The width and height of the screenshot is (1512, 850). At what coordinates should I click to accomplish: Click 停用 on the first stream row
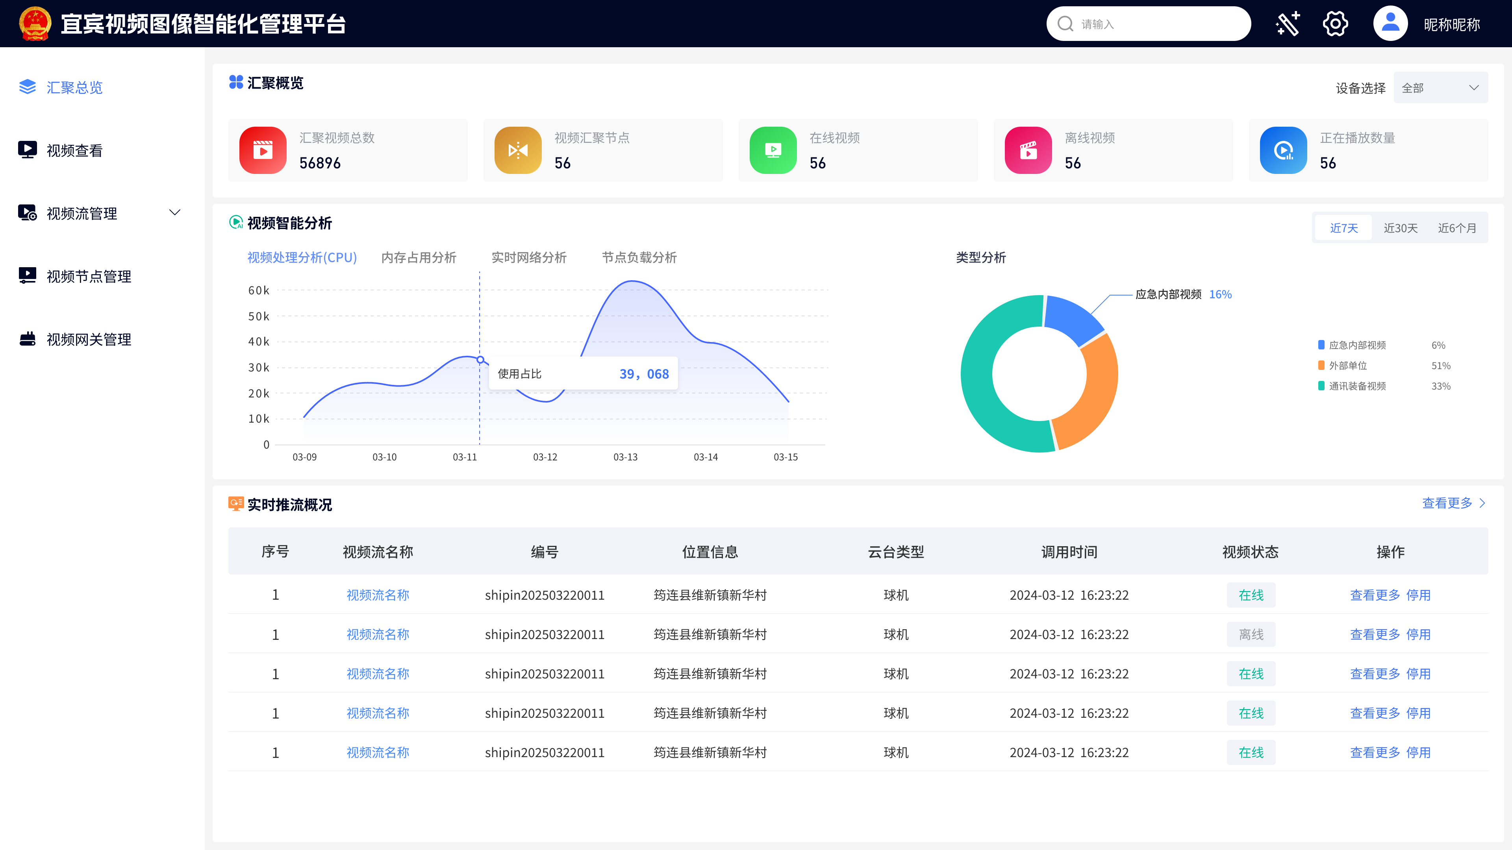coord(1419,595)
